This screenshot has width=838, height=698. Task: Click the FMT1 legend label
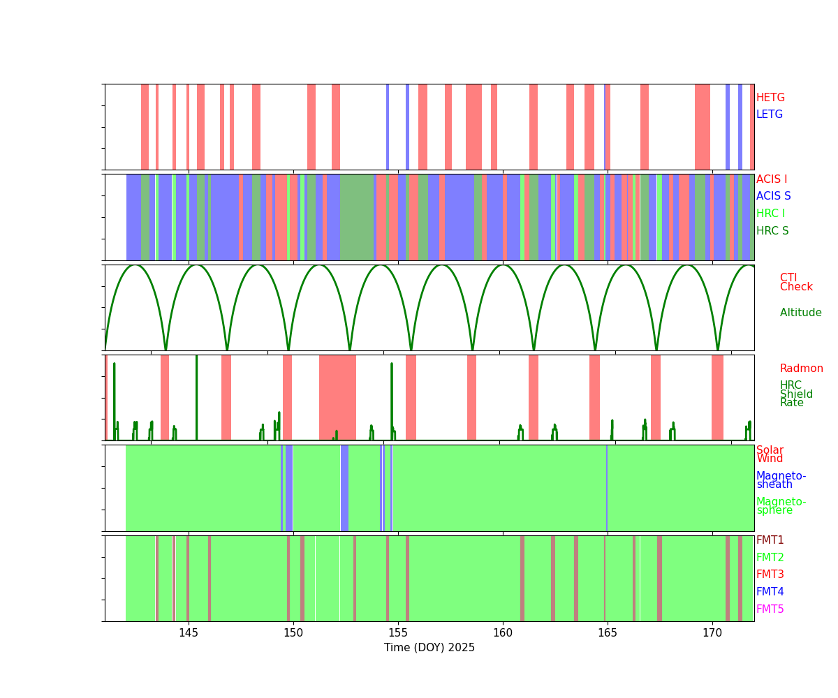[770, 540]
